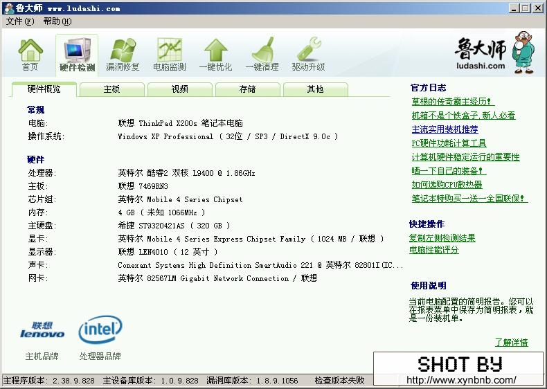
Task: Open the 文件(F) menu
Action: (20, 21)
